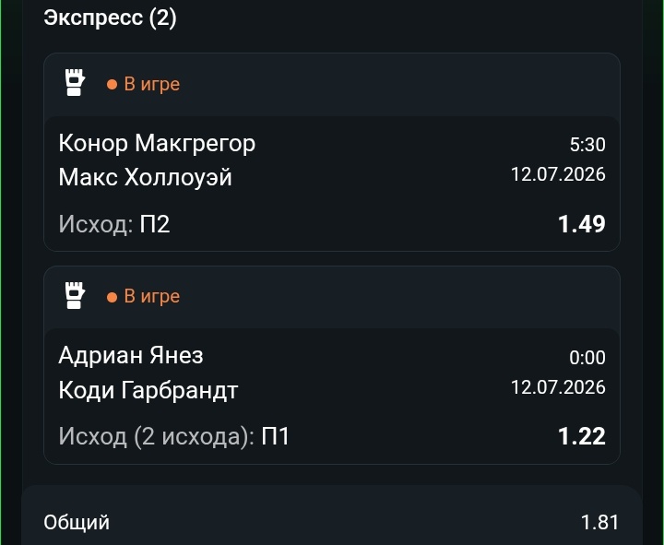
Task: Click the Исход: П2 outcome label
Action: pyautogui.click(x=114, y=224)
